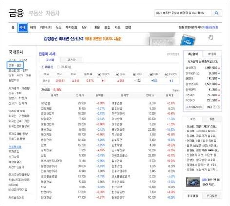Click the 더보기 link beside 건설업
Image resolution: width=230 pixels, height=206 pixels.
(176, 90)
